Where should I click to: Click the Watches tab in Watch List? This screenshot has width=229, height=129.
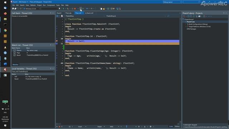[x=15, y=64]
